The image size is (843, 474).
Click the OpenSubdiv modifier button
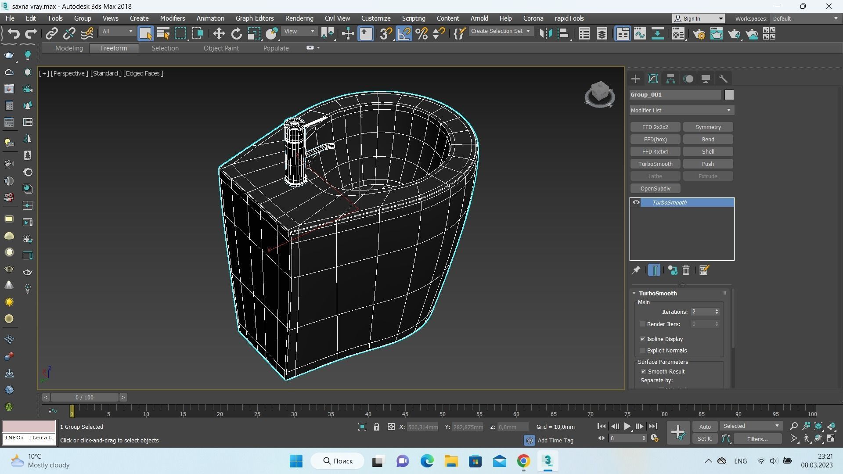(655, 188)
